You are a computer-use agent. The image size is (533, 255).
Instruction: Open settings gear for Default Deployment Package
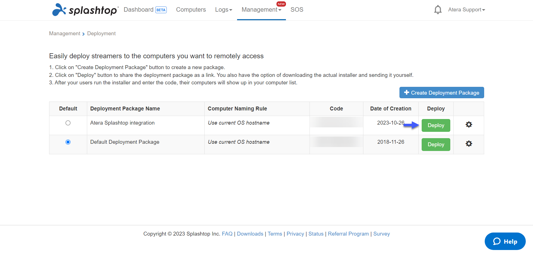(469, 144)
